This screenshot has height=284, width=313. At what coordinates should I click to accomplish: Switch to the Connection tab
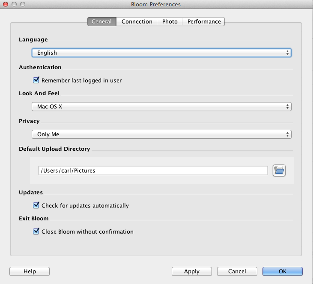click(137, 21)
